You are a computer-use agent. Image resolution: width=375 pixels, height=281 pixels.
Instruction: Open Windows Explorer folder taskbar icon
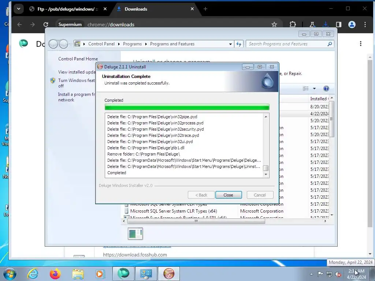click(78, 274)
